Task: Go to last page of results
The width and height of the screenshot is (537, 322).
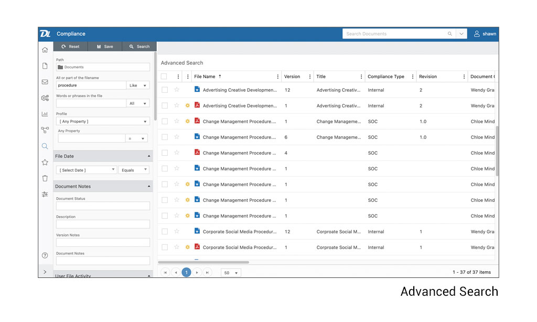Action: point(208,273)
